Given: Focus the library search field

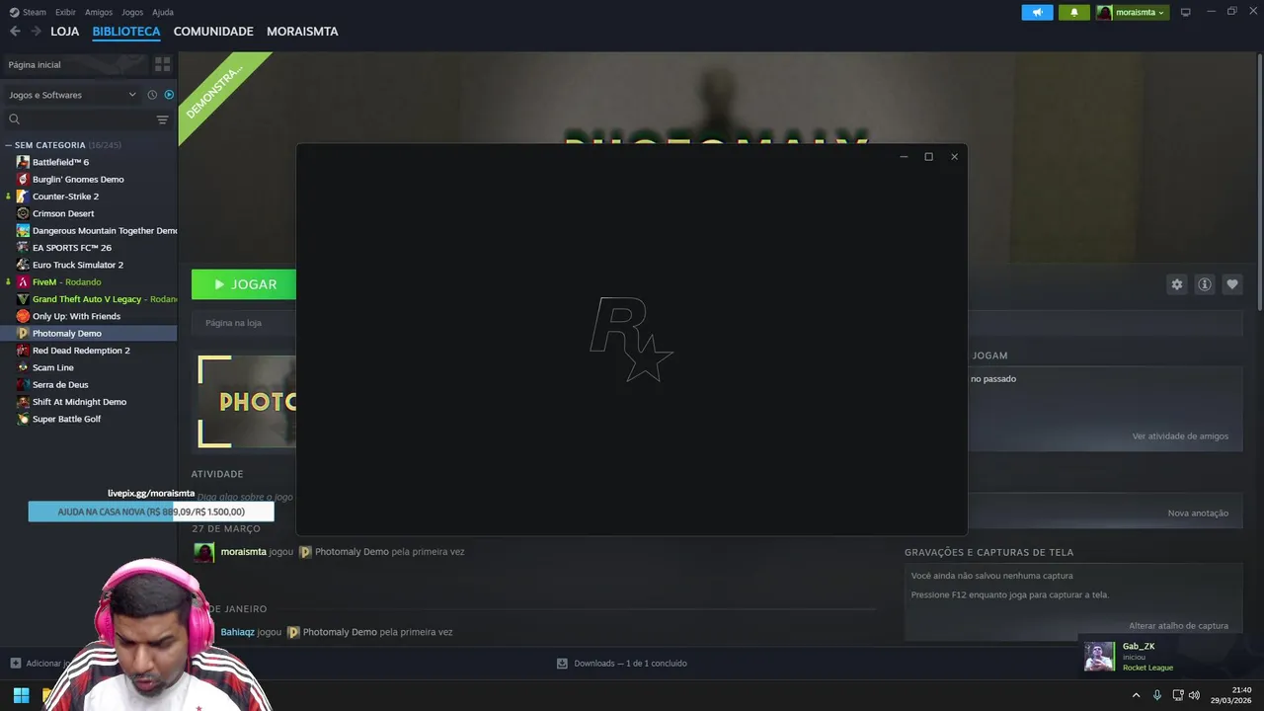Looking at the screenshot, I should click(x=79, y=119).
